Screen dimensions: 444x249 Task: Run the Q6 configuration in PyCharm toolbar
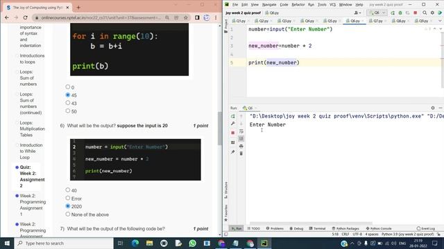[x=393, y=12]
